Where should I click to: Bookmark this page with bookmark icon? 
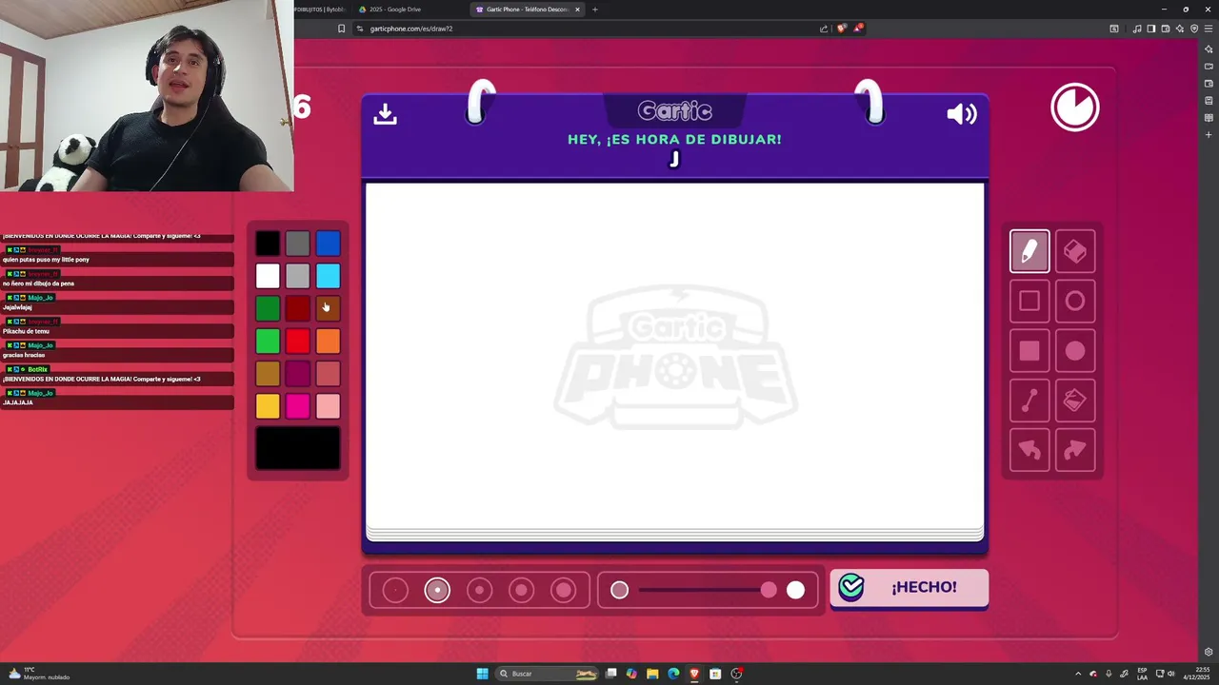341,29
